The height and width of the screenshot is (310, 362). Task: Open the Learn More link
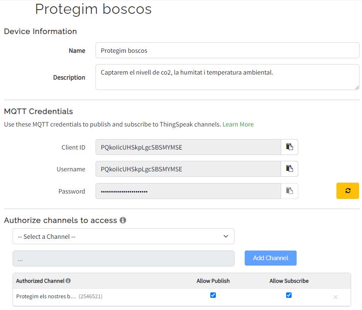[238, 124]
